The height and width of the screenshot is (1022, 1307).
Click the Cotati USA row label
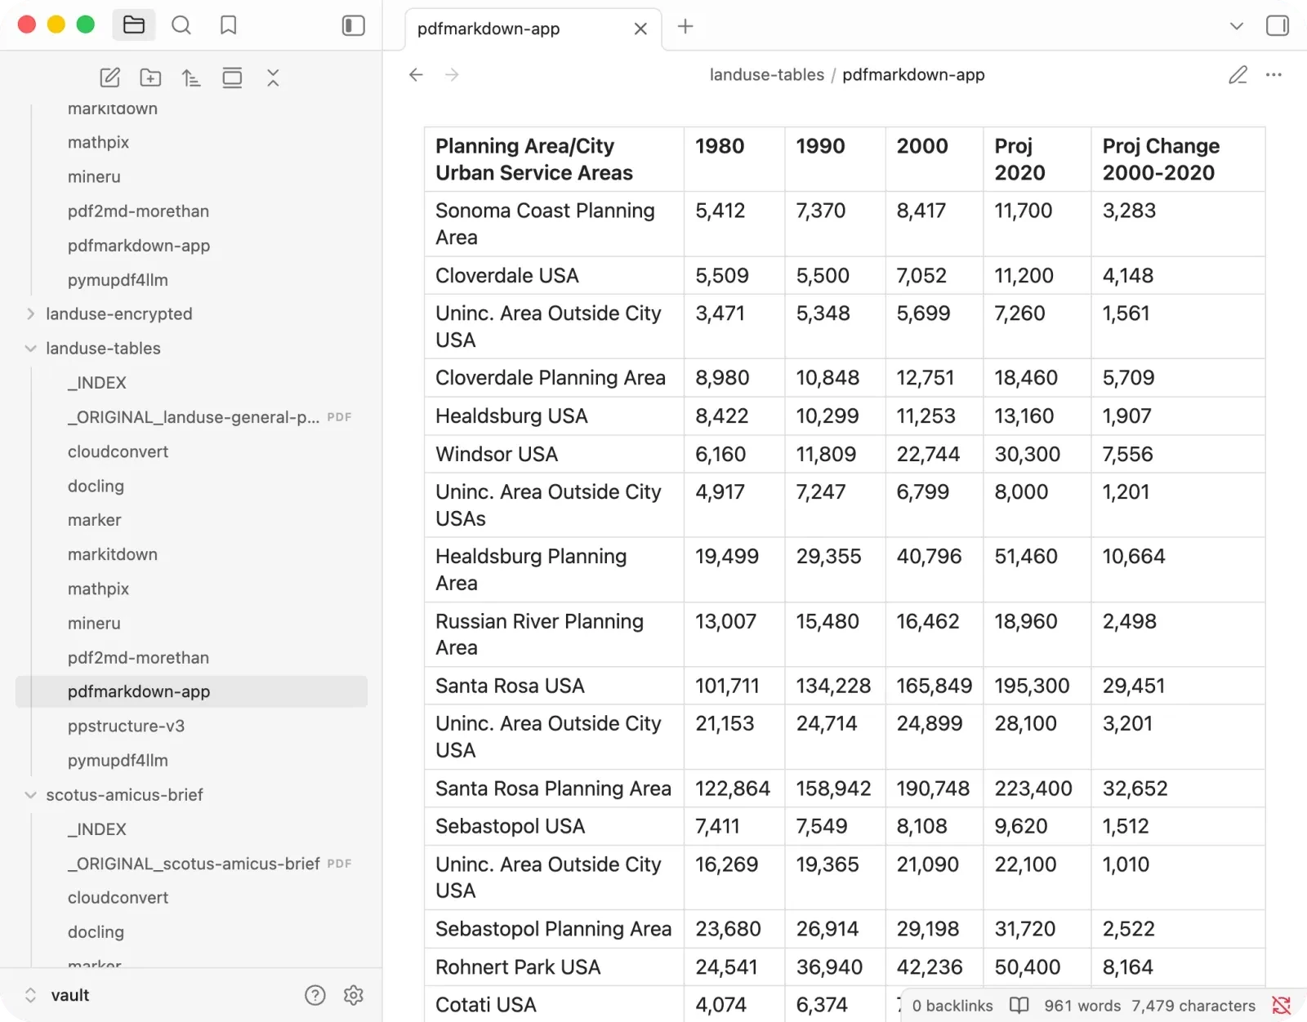pyautogui.click(x=486, y=1005)
